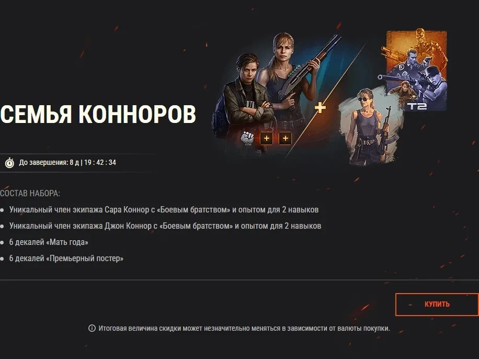Click the КУПИТЬ purchase button
Screen dimensions: 479x359
tap(437, 304)
